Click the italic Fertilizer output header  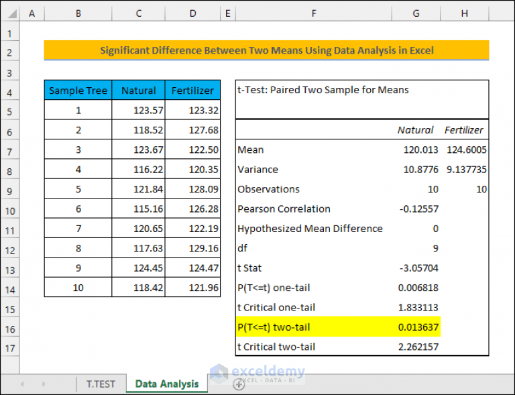464,129
